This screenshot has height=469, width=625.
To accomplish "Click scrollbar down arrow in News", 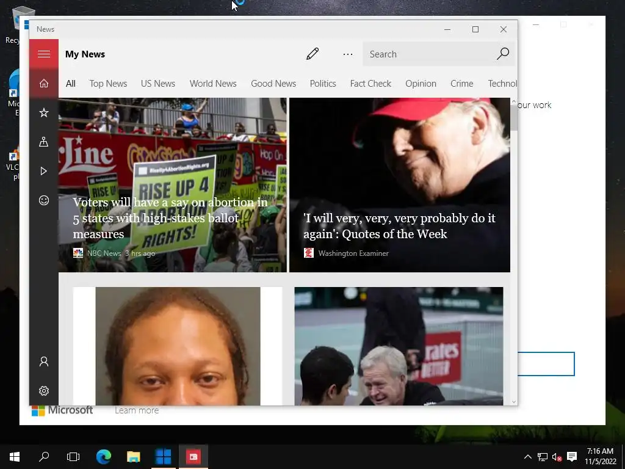I will click(x=513, y=402).
